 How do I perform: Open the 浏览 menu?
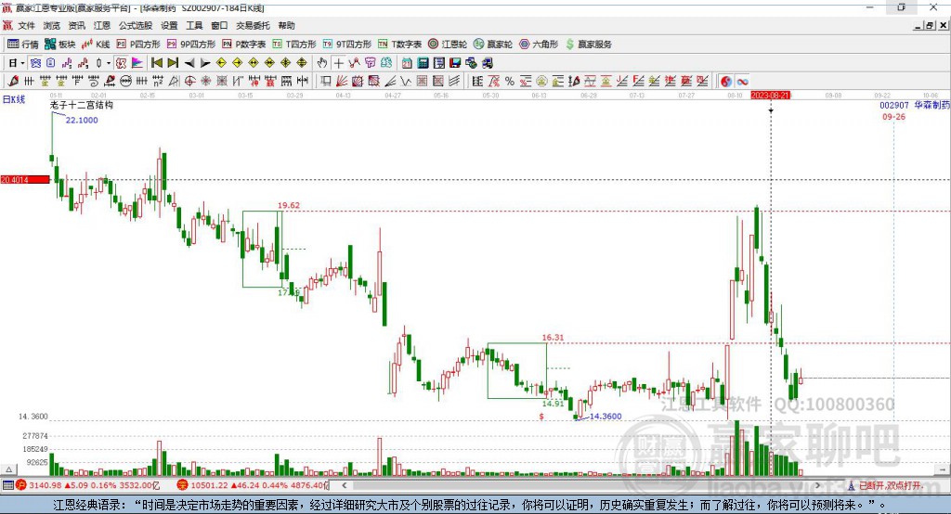click(x=52, y=25)
